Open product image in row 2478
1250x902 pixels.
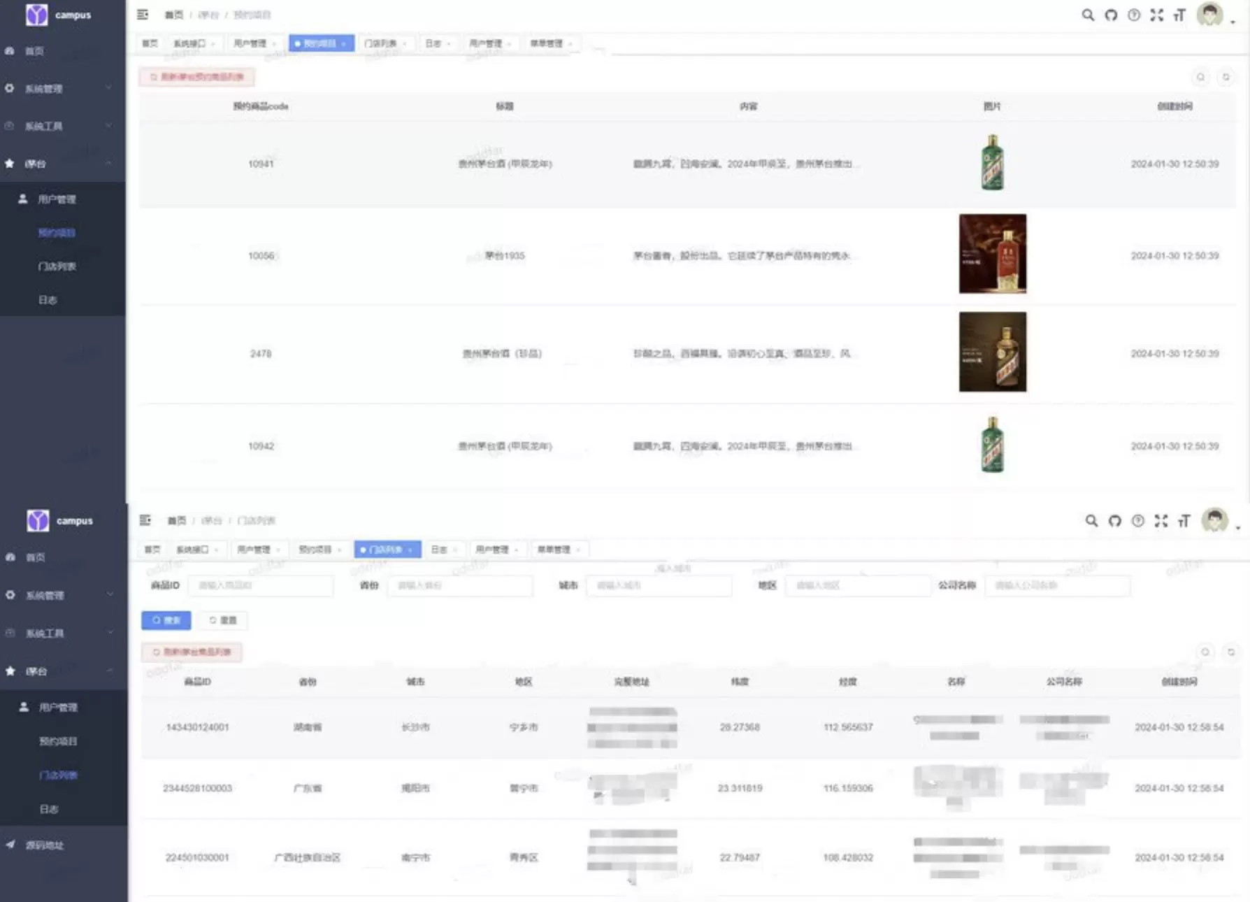click(993, 352)
